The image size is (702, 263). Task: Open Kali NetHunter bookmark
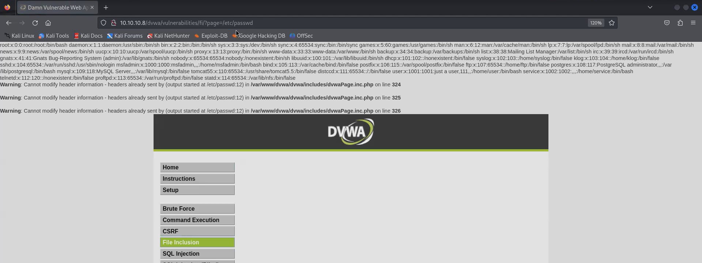168,36
